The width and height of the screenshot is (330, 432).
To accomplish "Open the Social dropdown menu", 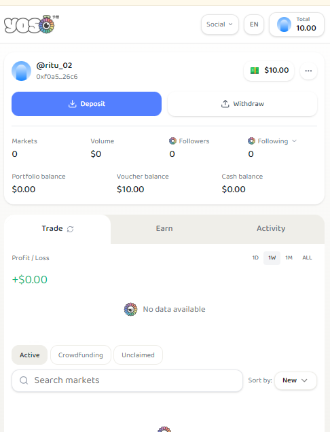I will [x=220, y=24].
